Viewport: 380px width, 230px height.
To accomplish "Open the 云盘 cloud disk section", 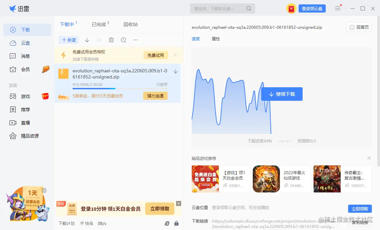I will tap(27, 43).
